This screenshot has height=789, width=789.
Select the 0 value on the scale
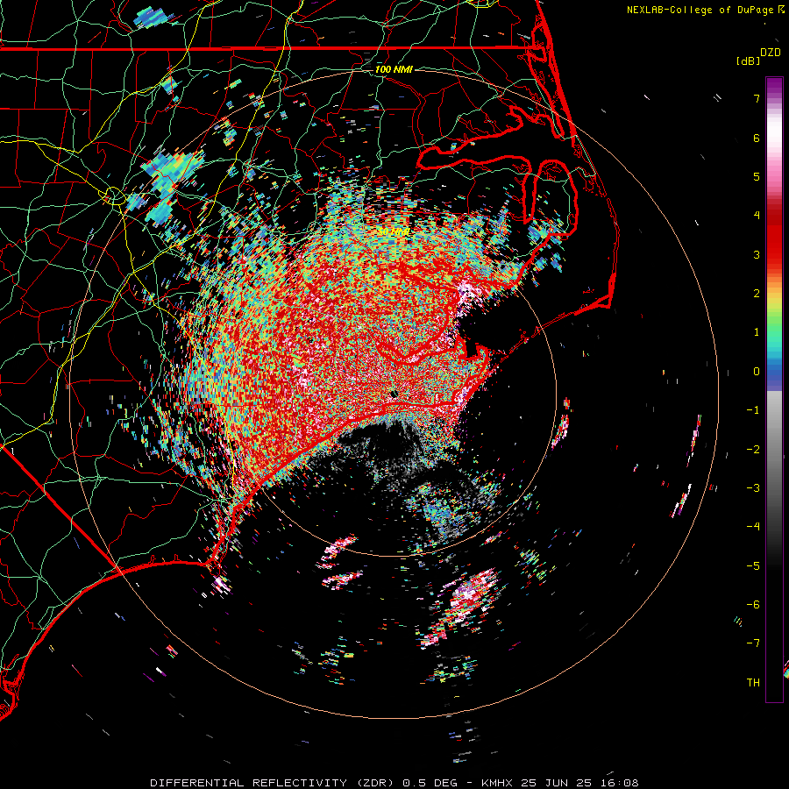[x=757, y=372]
